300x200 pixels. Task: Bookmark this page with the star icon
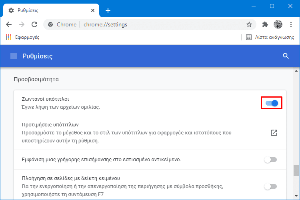coord(249,24)
